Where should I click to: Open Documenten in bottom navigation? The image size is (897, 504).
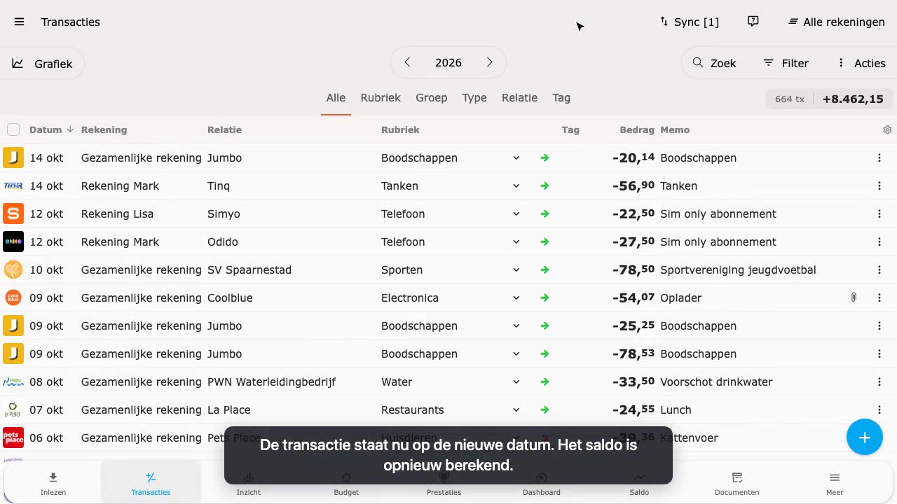pos(737,484)
